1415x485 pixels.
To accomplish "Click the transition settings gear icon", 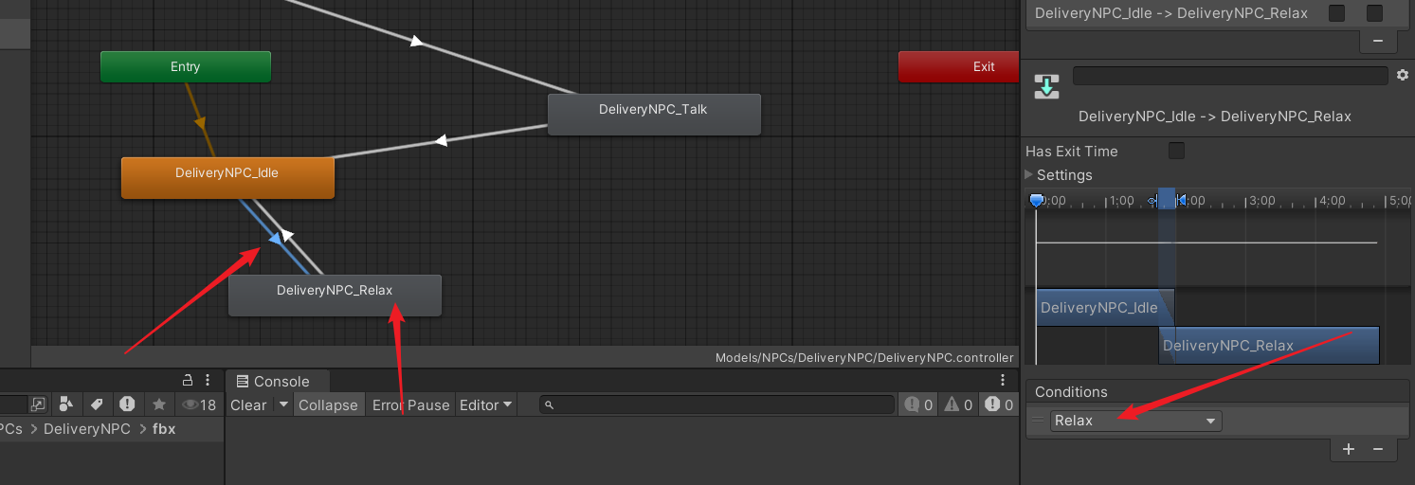I will [x=1403, y=75].
